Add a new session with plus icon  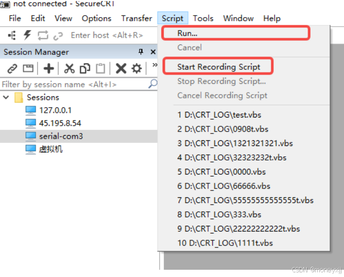coord(49,68)
